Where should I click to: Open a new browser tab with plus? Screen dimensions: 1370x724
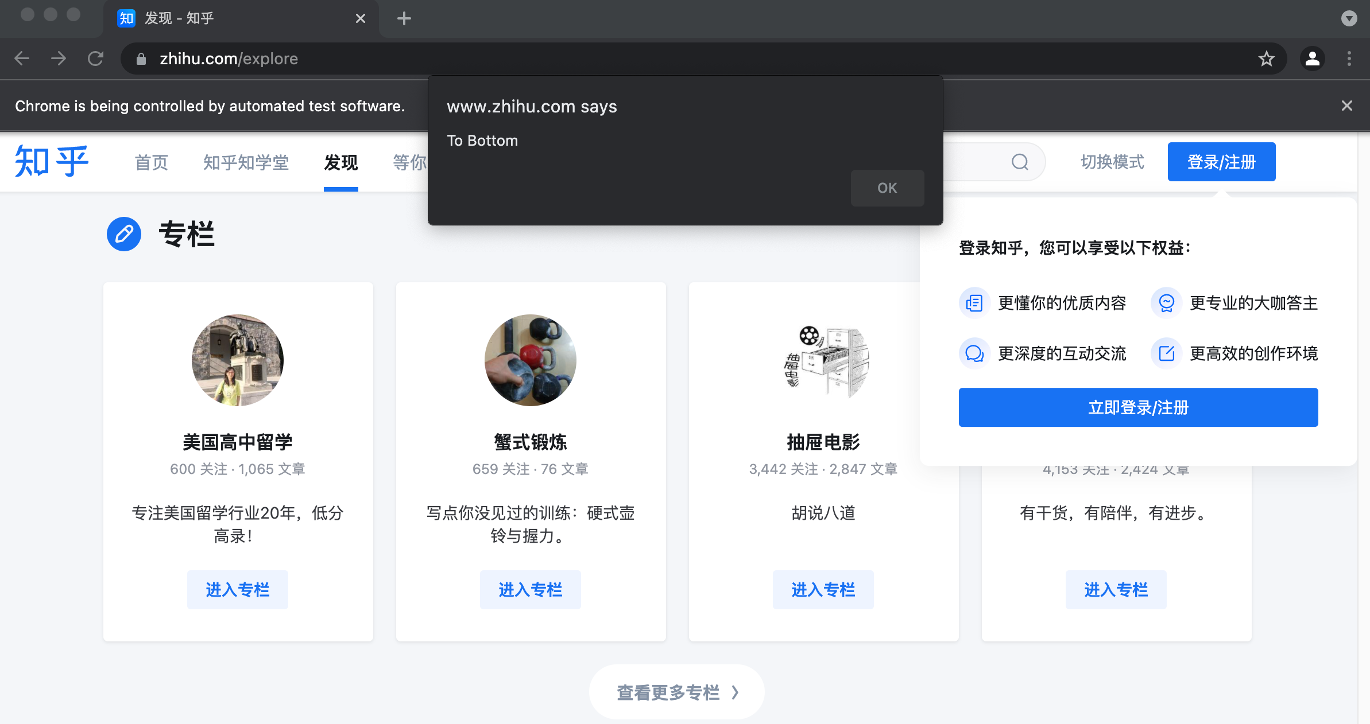click(x=404, y=18)
